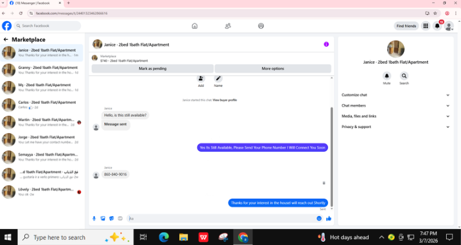Click Janice's large profile thumbnail
461x245 pixels.
click(x=396, y=49)
